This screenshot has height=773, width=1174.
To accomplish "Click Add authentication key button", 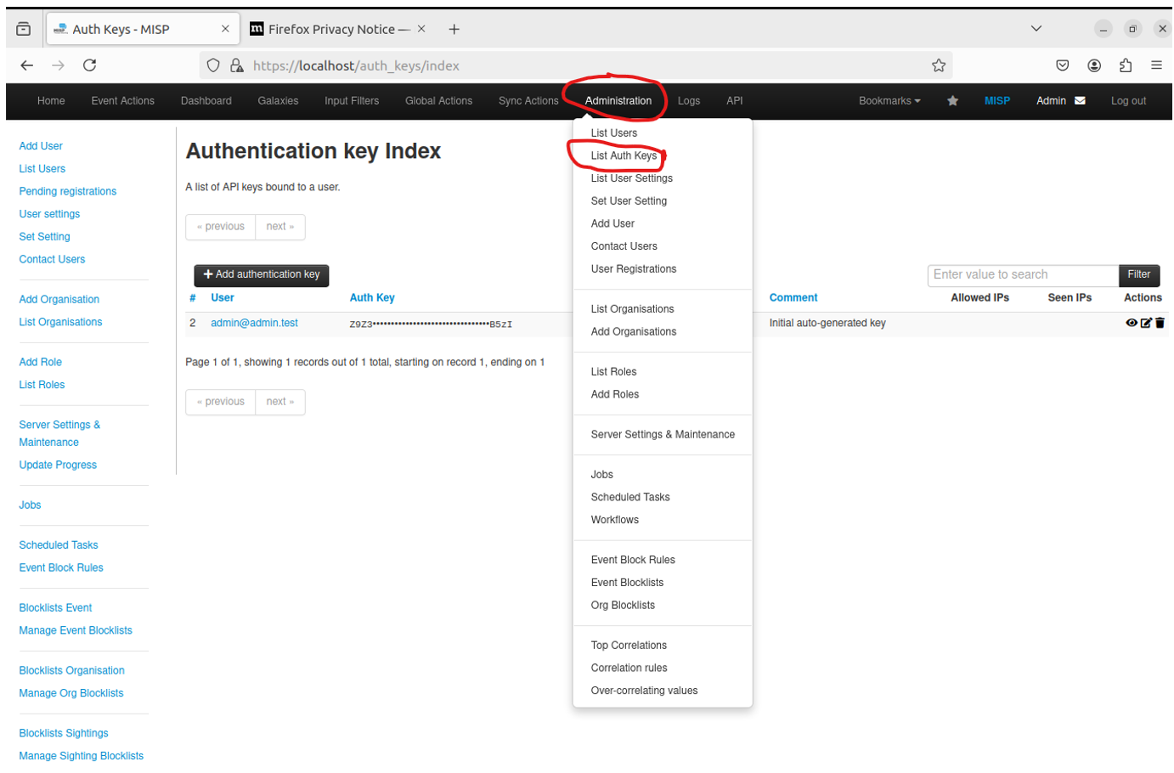I will pos(262,275).
